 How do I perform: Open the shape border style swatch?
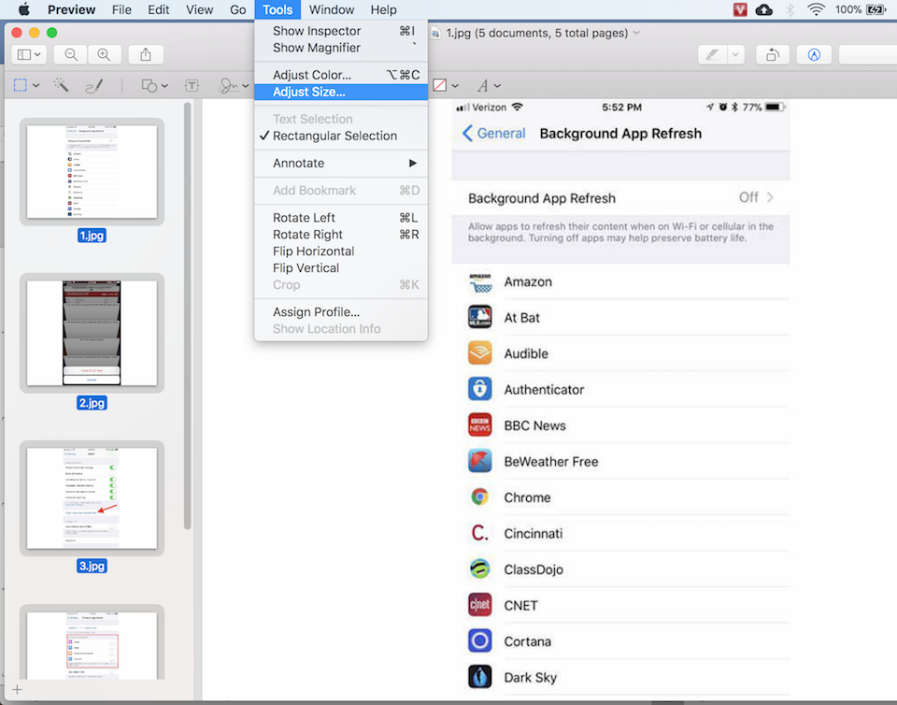441,85
